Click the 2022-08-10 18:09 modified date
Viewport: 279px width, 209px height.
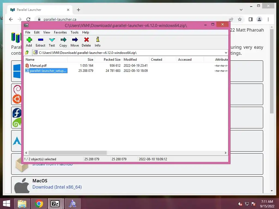(x=136, y=71)
